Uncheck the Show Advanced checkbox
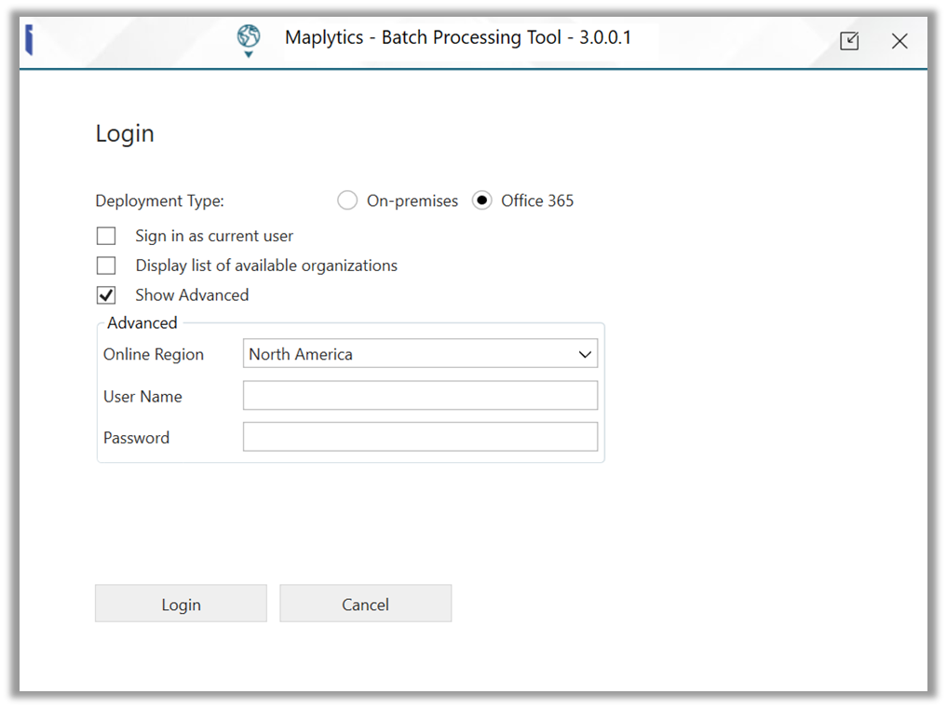The image size is (947, 708). point(106,294)
